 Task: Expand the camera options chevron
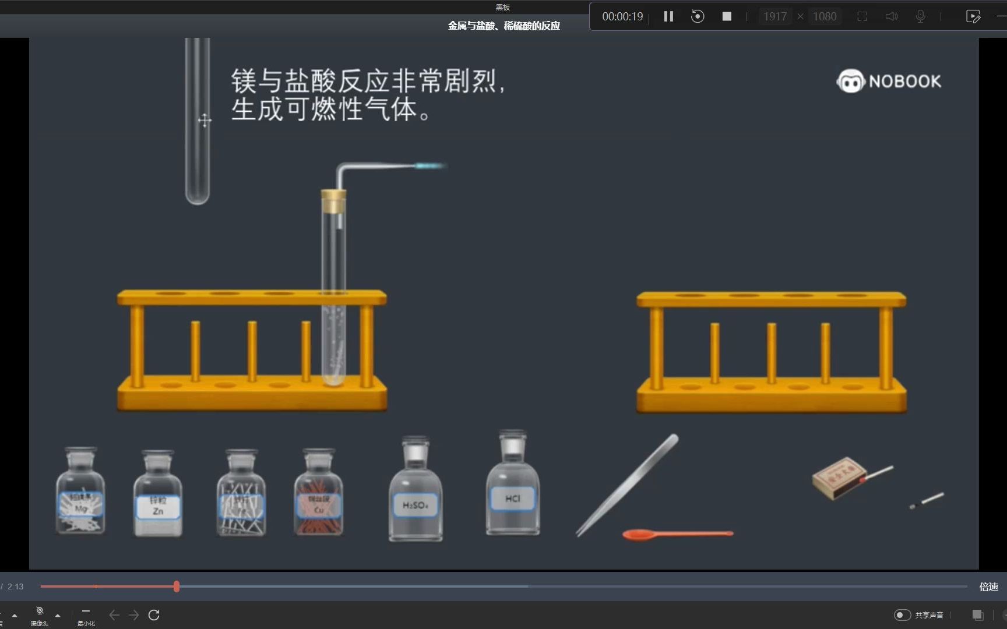[x=58, y=615]
